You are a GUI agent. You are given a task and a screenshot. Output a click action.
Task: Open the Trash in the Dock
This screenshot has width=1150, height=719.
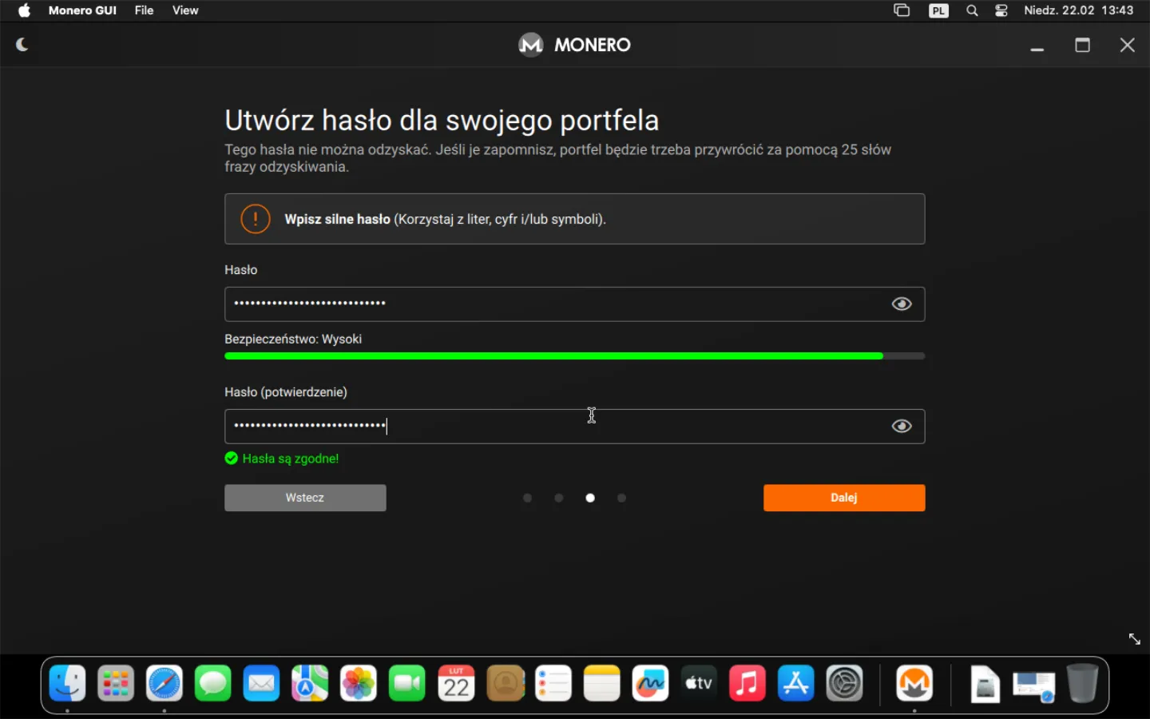(x=1082, y=684)
